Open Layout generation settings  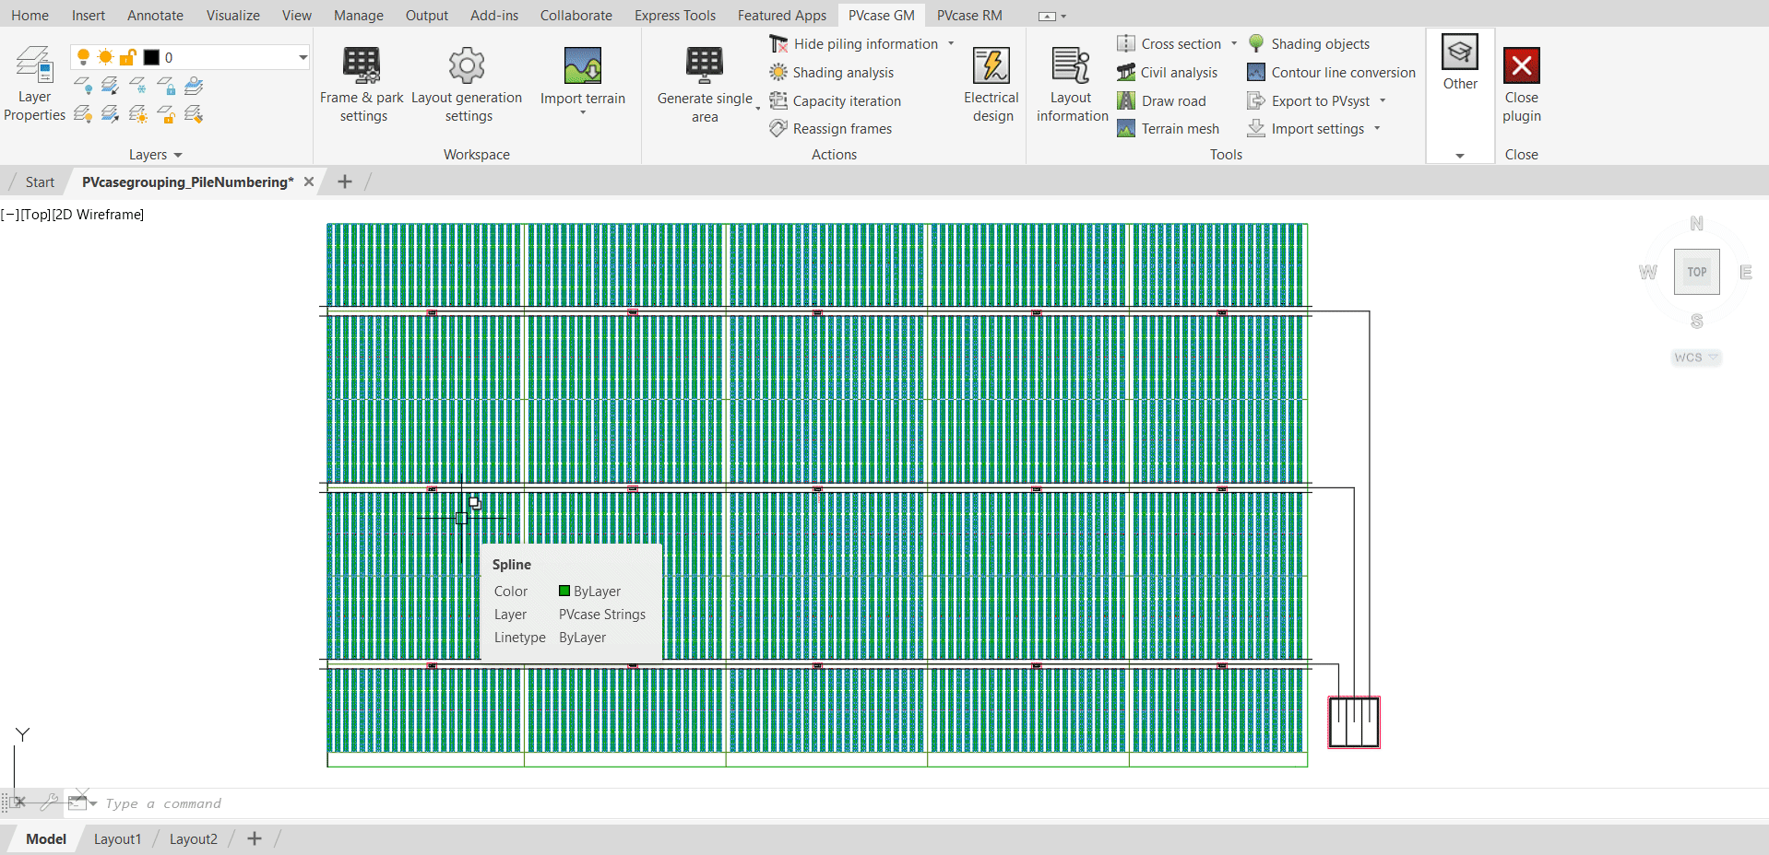pos(467,83)
